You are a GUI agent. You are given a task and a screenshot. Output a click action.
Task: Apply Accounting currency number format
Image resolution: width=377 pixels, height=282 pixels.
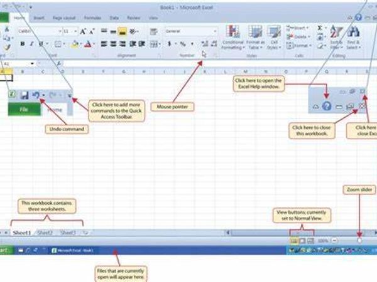coord(170,44)
